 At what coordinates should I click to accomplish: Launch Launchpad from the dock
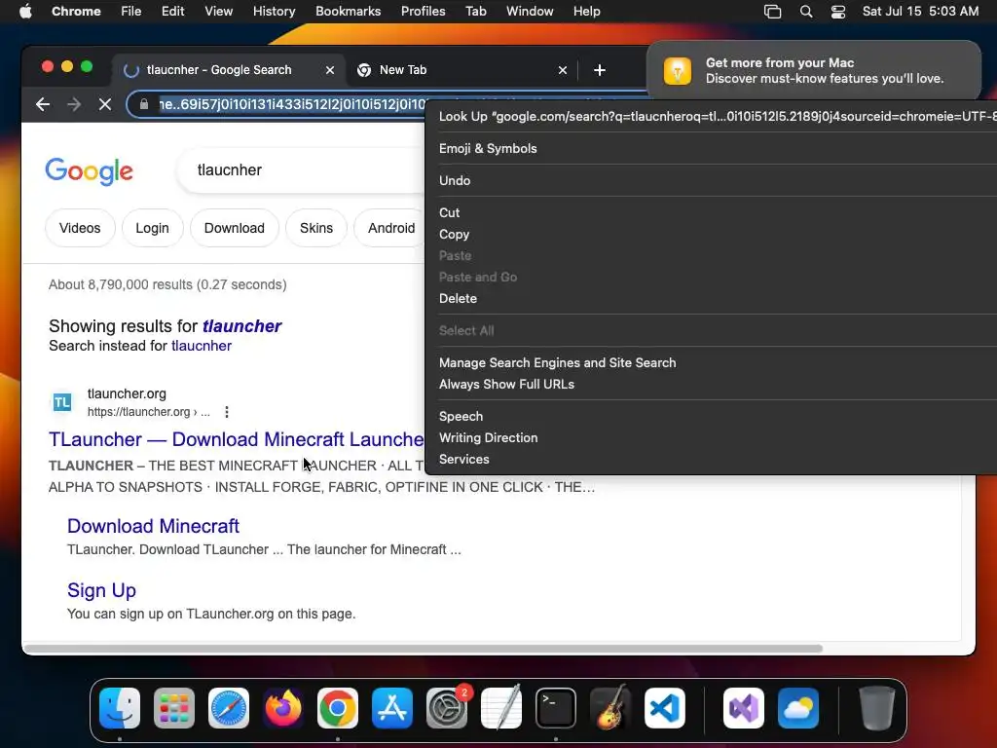pyautogui.click(x=174, y=708)
